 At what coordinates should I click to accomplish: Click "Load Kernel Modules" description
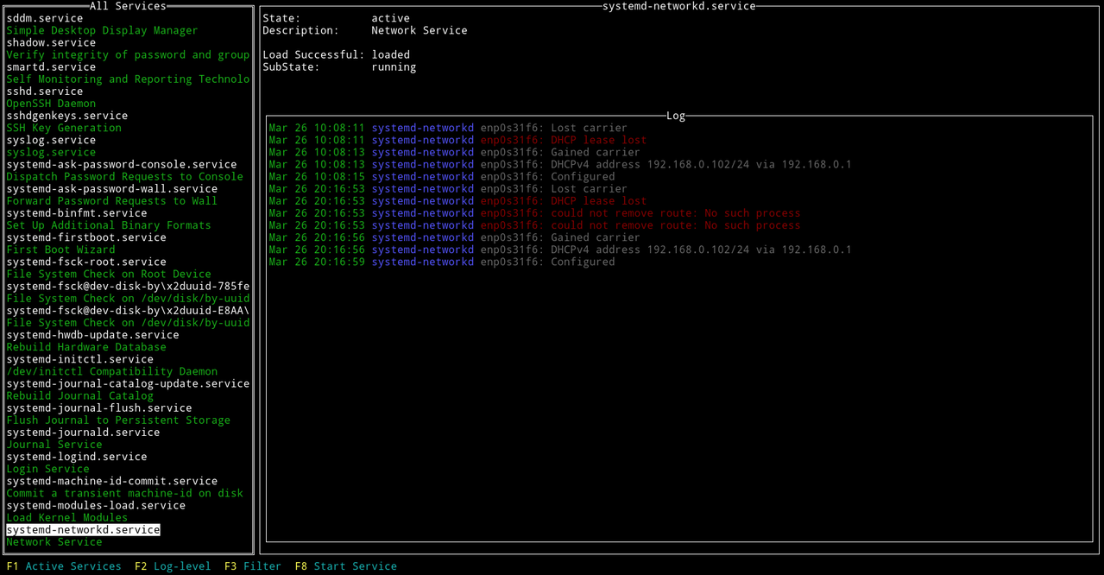(67, 517)
